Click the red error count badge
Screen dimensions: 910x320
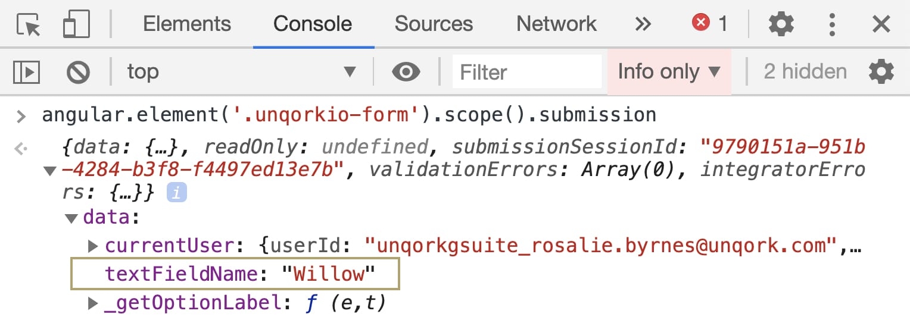click(709, 24)
